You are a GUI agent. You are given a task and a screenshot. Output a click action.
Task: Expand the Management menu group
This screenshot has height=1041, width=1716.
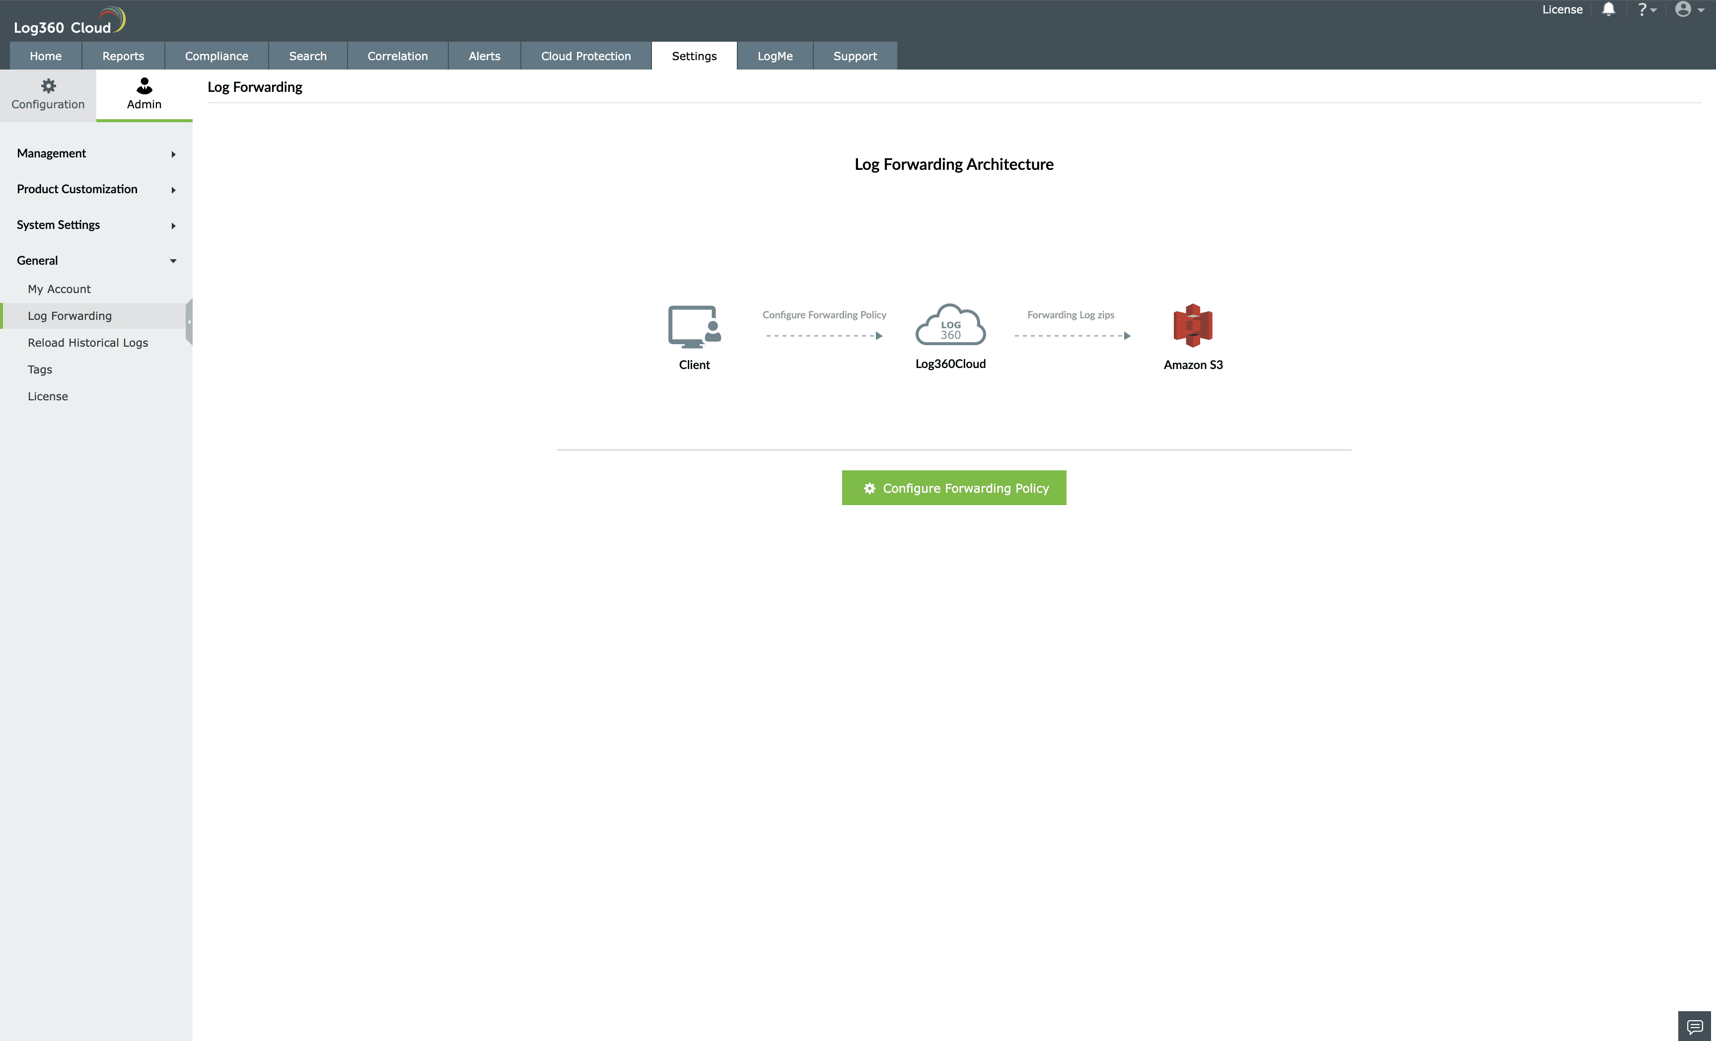pos(96,153)
